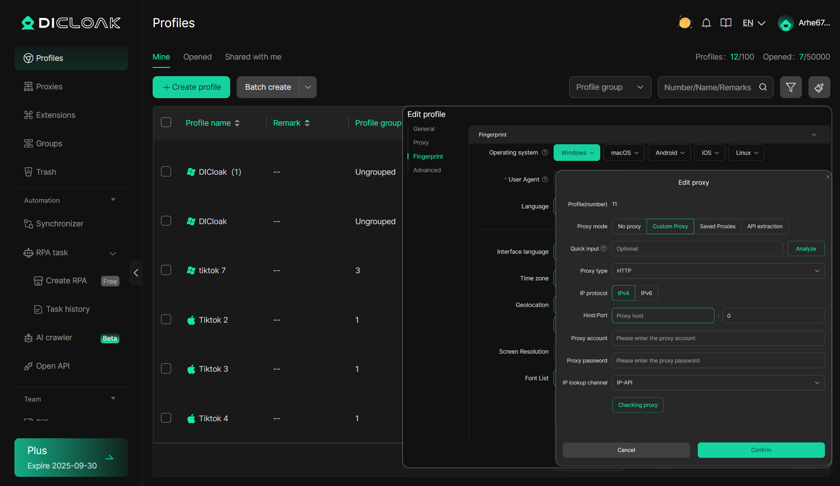Open the filter panel icon

791,87
